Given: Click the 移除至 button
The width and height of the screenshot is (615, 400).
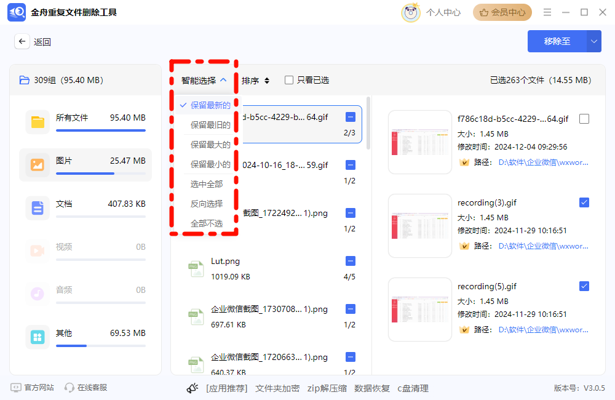Looking at the screenshot, I should point(557,41).
